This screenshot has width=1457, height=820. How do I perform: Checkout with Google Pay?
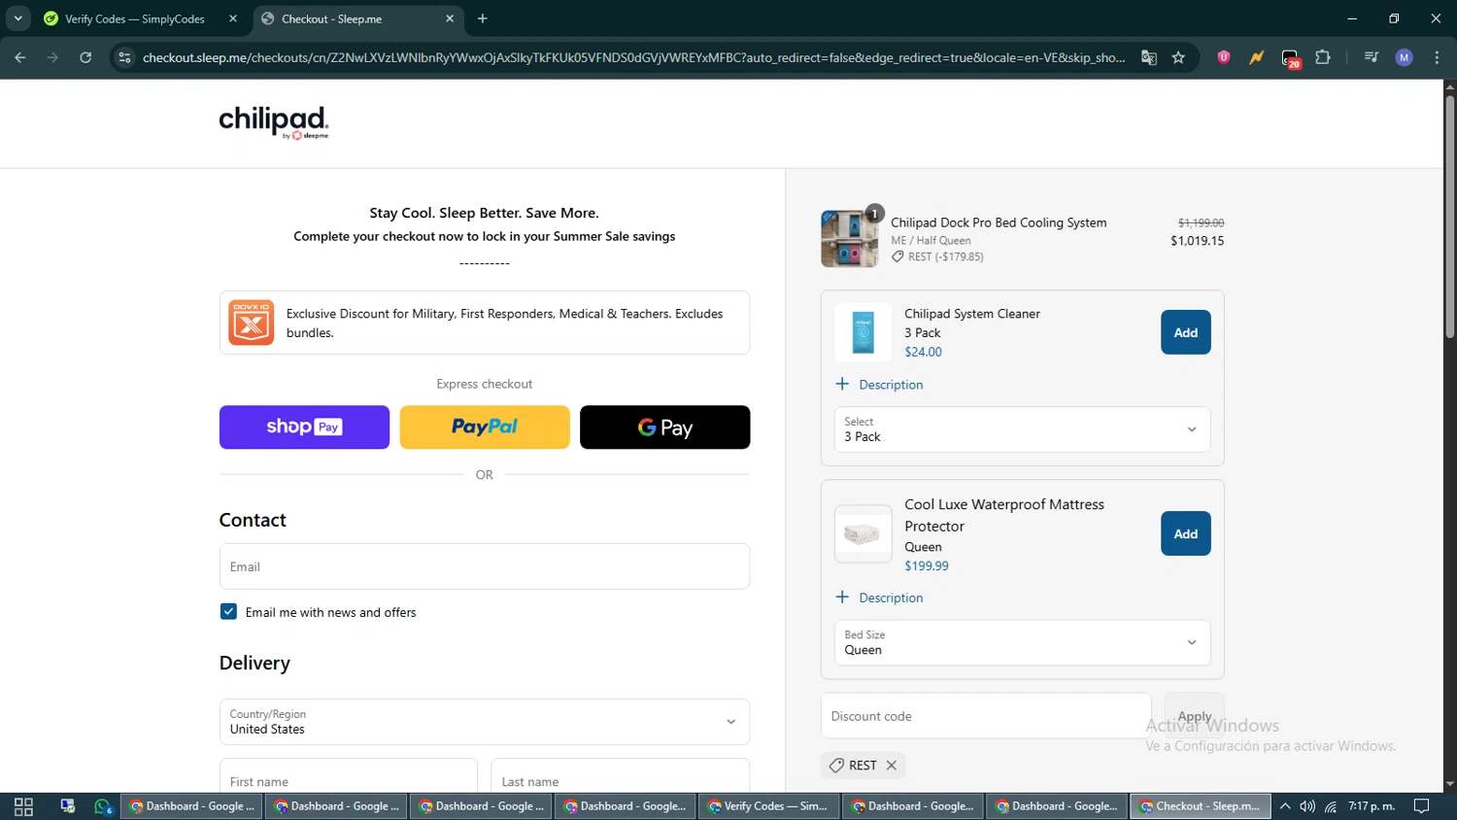click(x=664, y=427)
